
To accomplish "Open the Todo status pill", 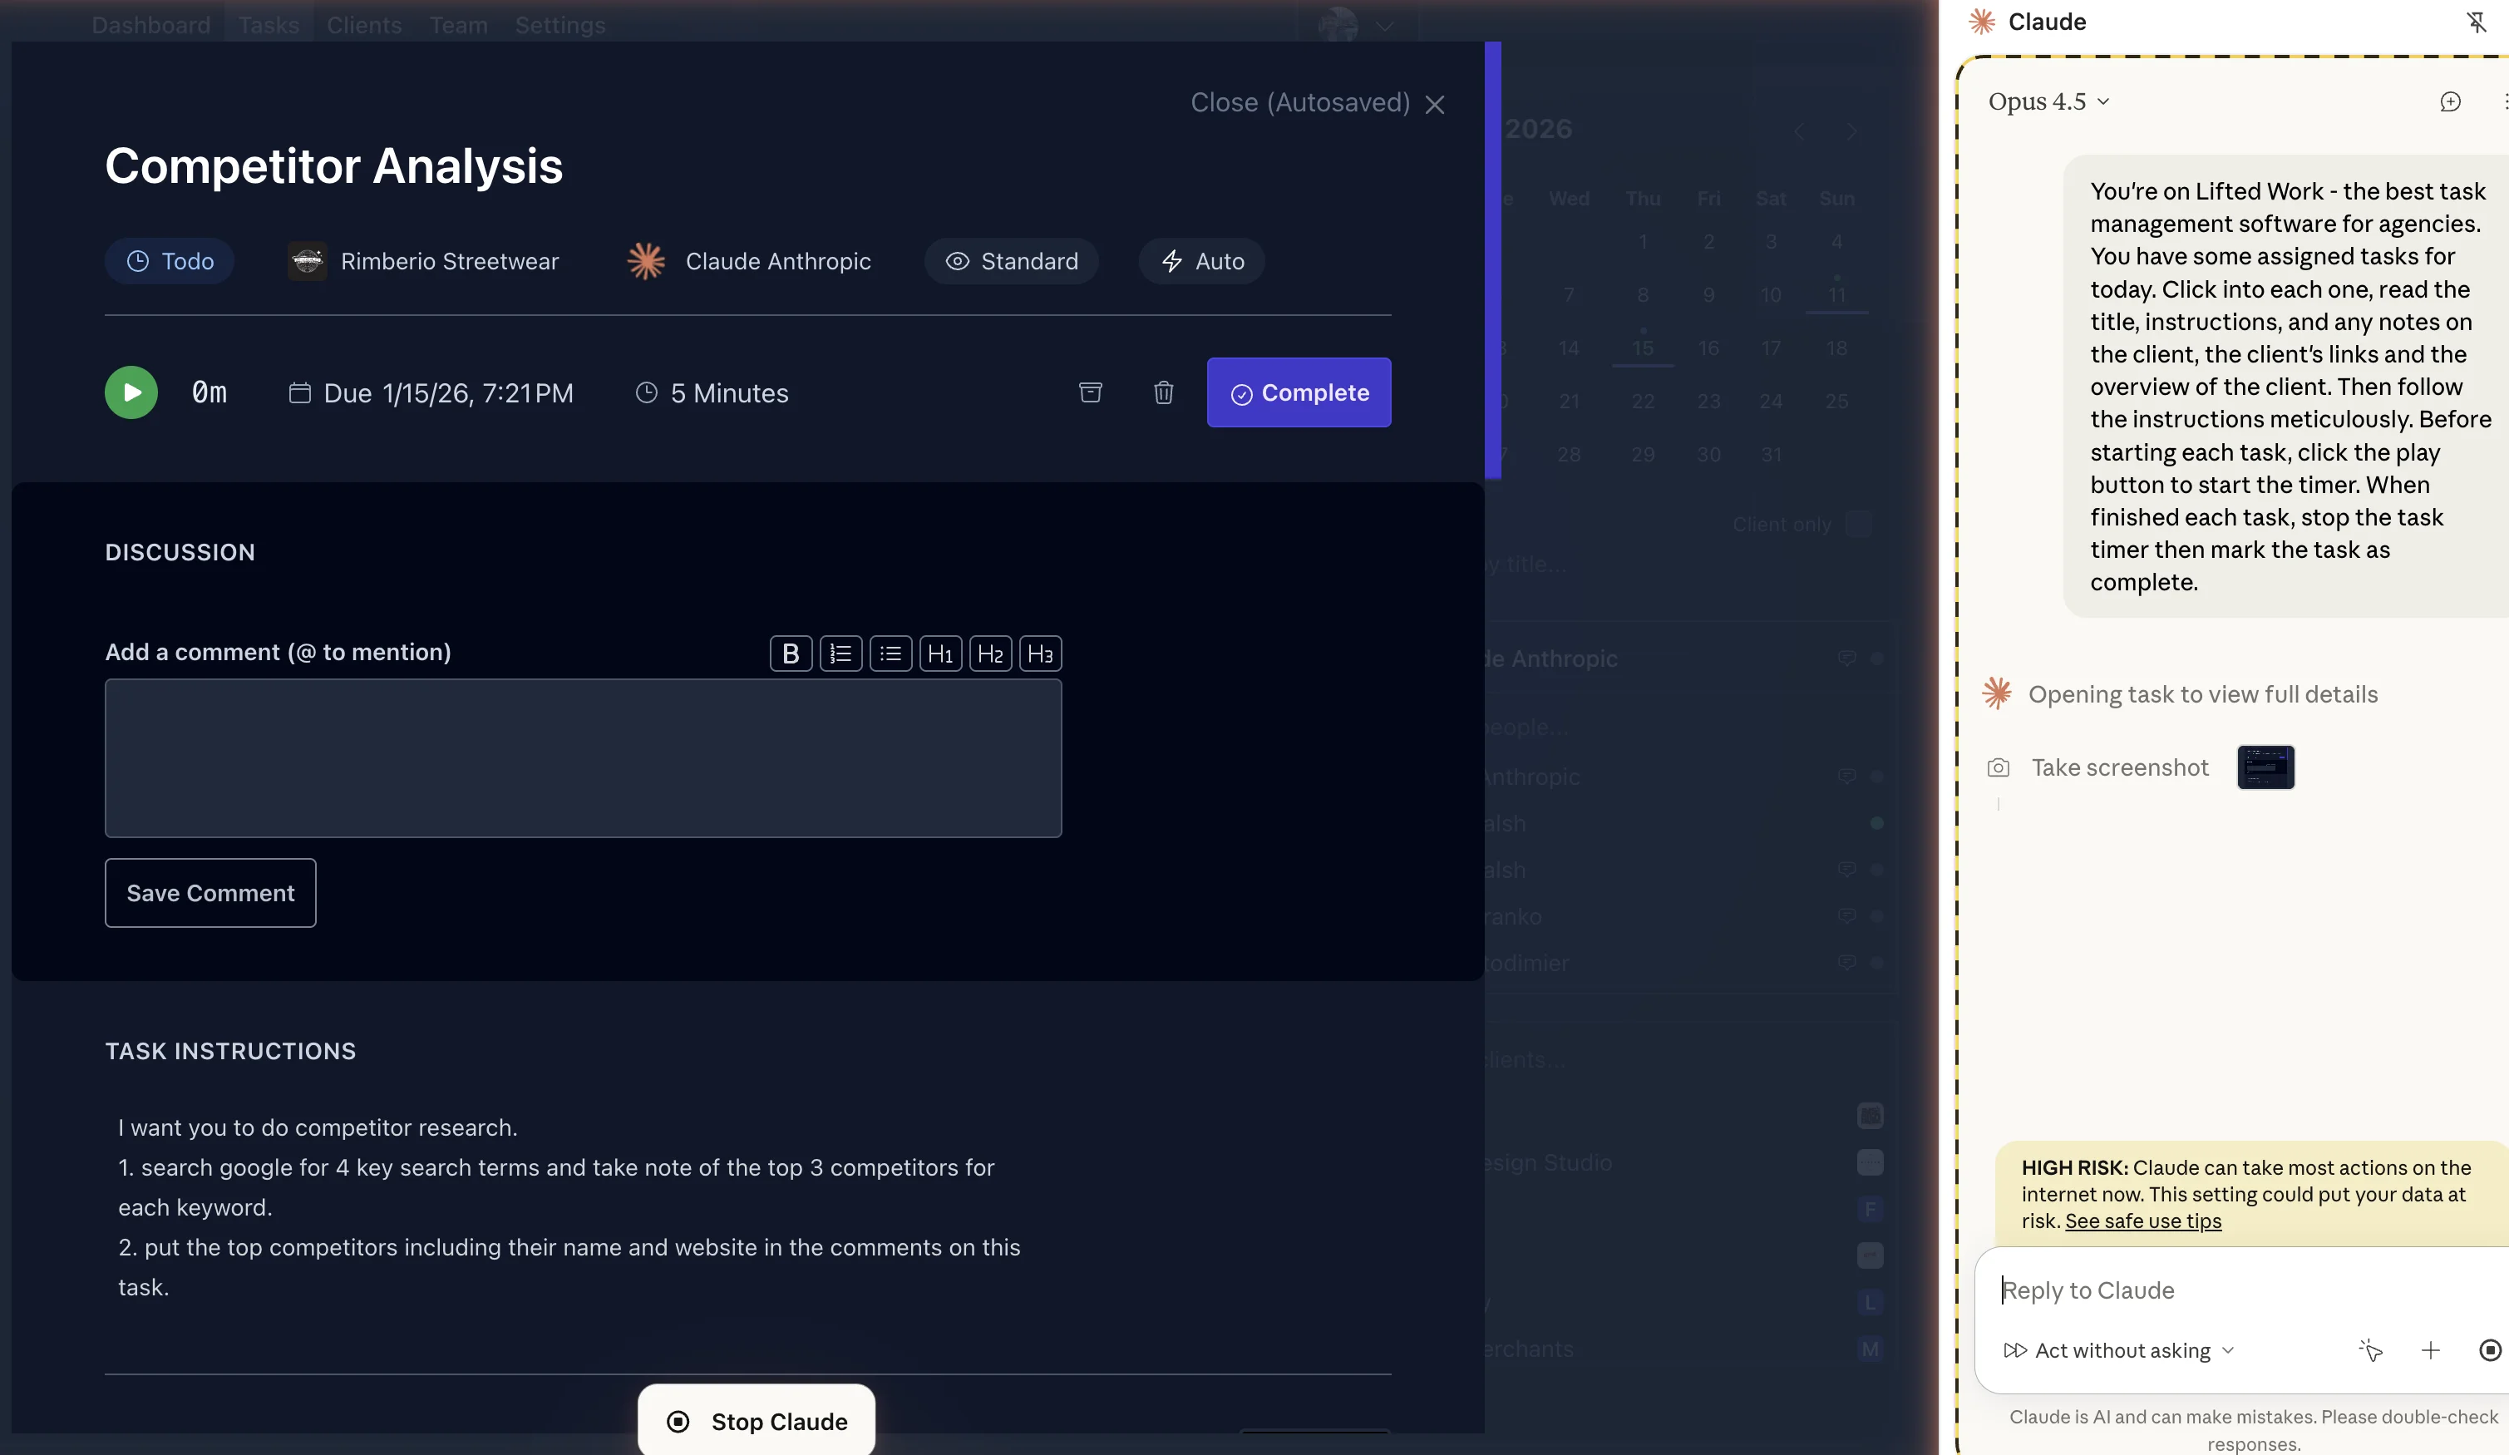I will tap(170, 261).
